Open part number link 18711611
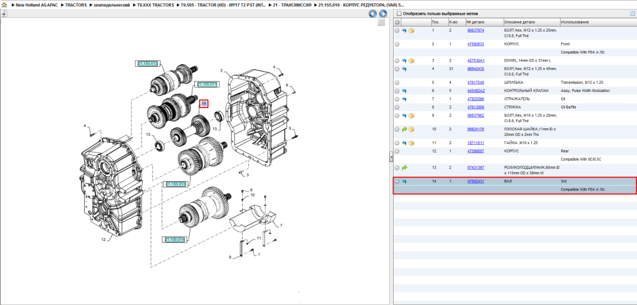The width and height of the screenshot is (637, 305). point(475,142)
